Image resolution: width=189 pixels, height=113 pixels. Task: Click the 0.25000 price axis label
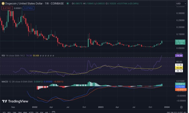tap(180, 20)
